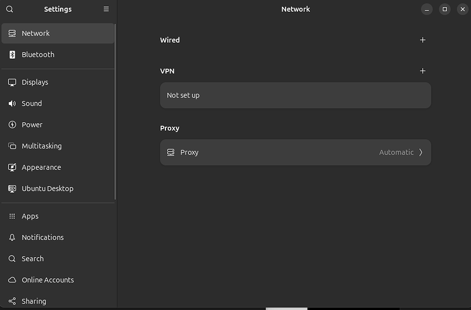Click the VPN section heading

click(167, 71)
